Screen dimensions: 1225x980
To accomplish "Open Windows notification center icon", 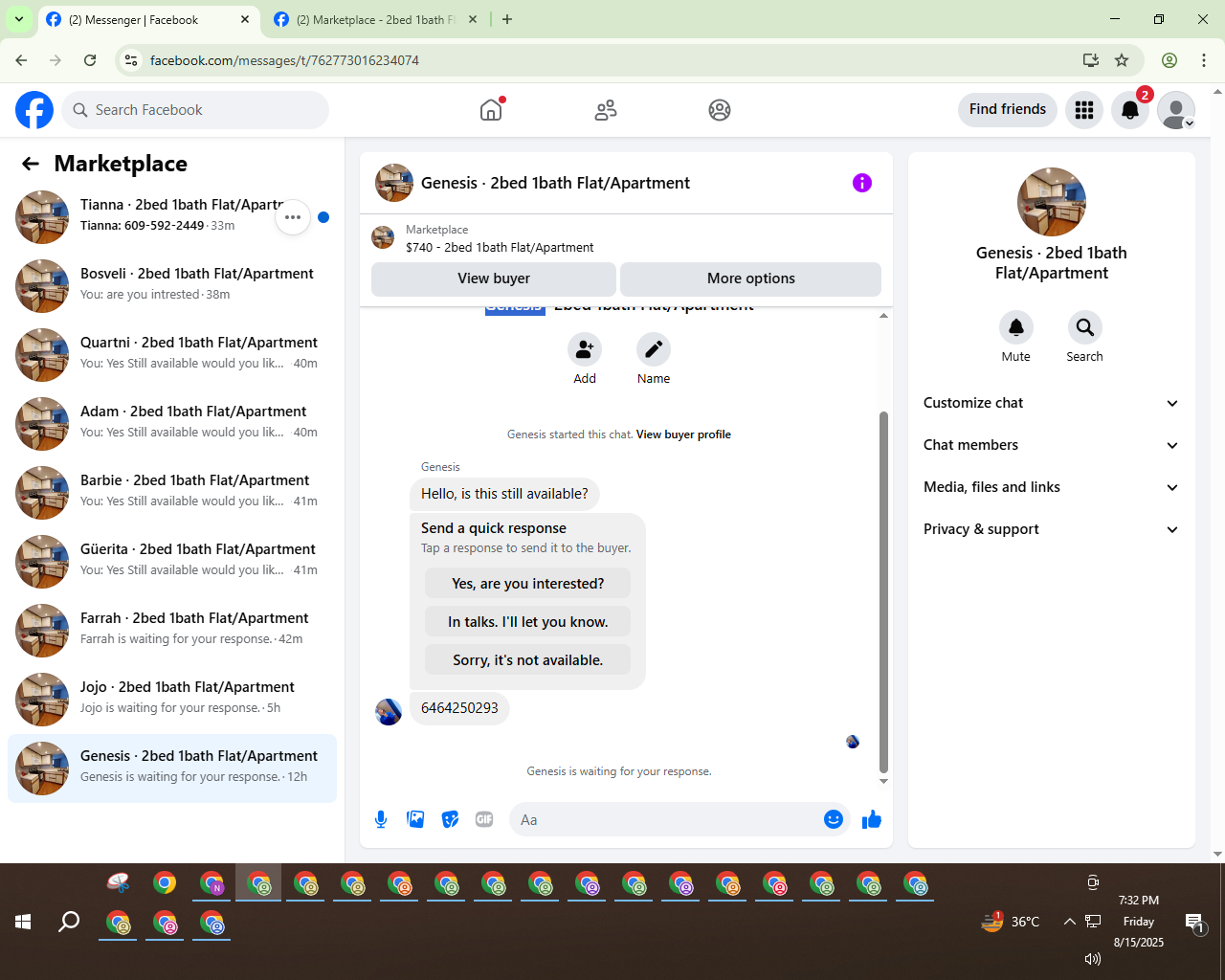I will [1195, 923].
